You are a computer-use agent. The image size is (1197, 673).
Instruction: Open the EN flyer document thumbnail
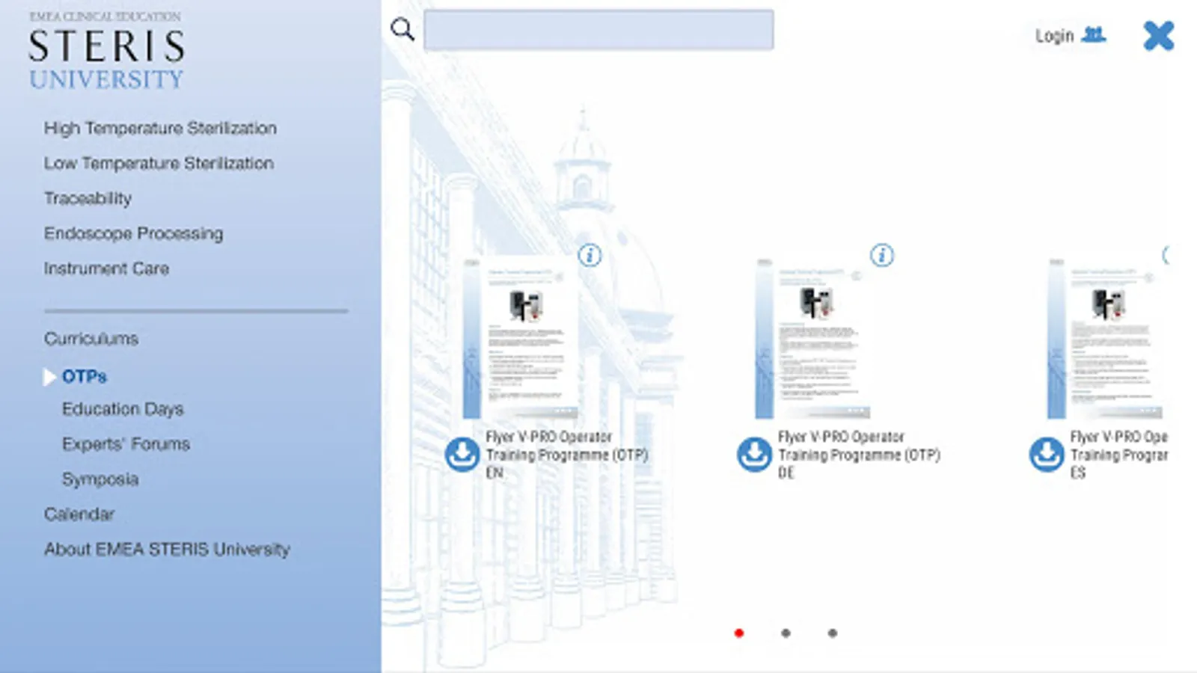[521, 339]
